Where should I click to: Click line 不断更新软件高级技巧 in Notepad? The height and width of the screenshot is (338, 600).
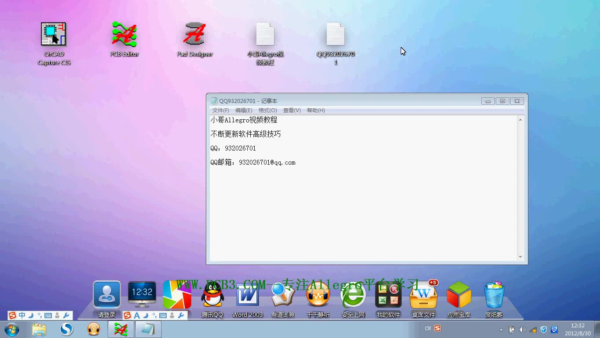245,134
